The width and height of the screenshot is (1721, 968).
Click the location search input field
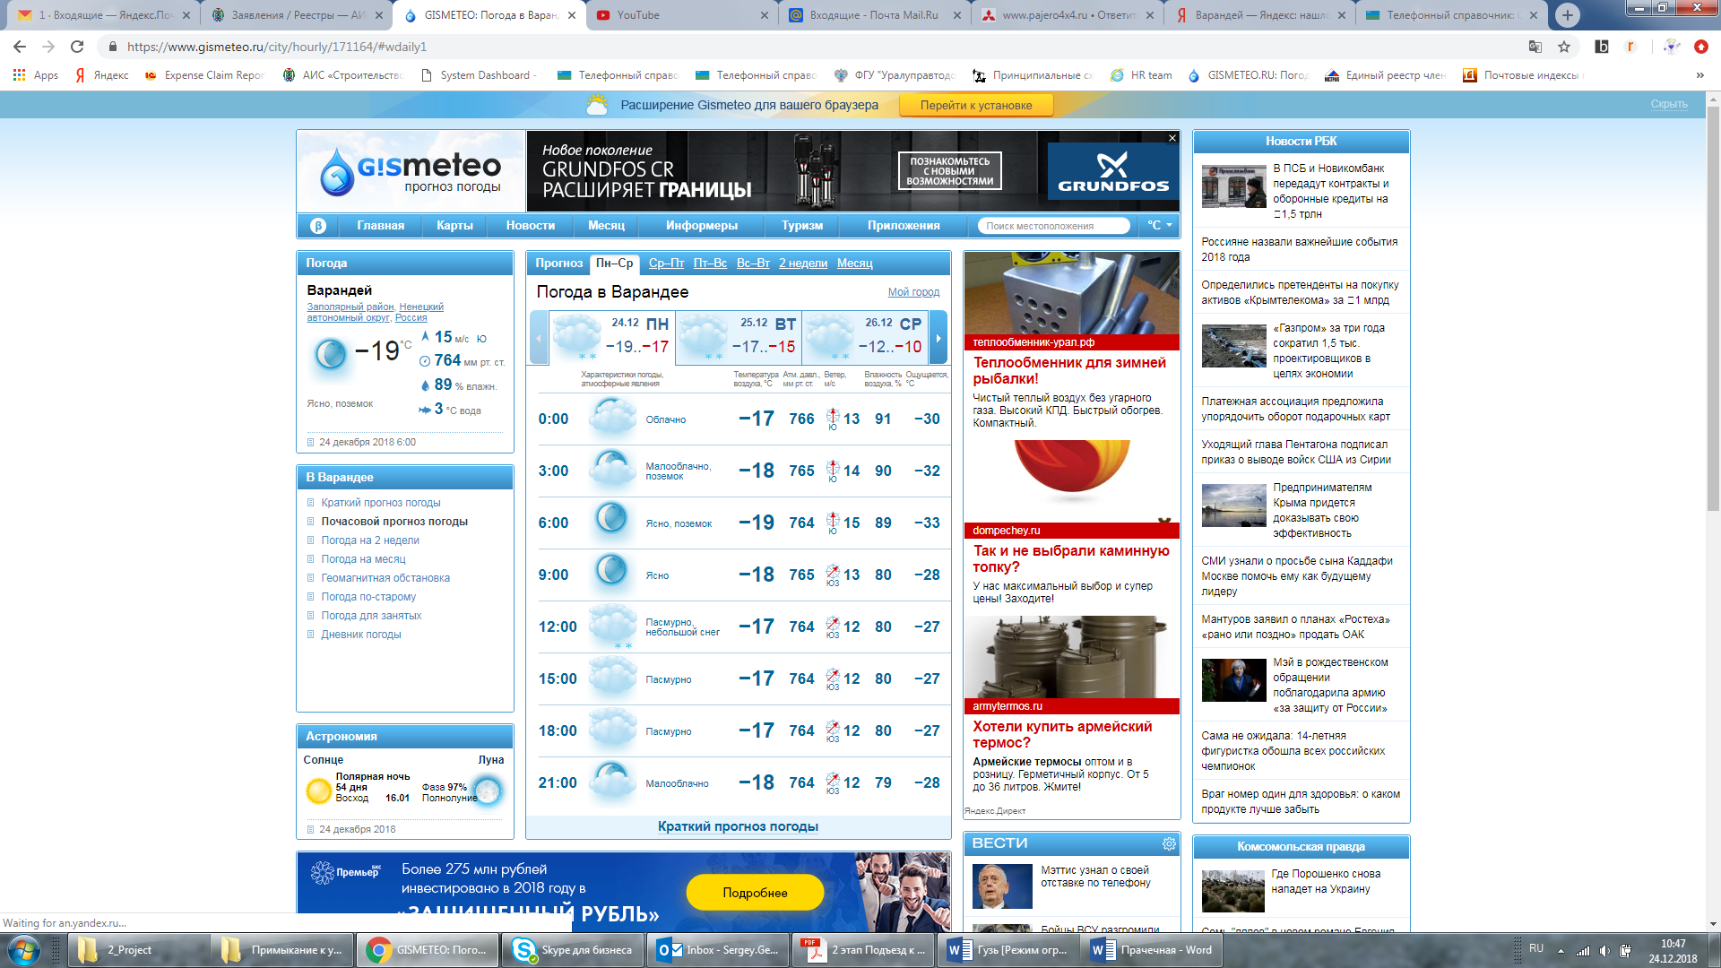(1052, 226)
